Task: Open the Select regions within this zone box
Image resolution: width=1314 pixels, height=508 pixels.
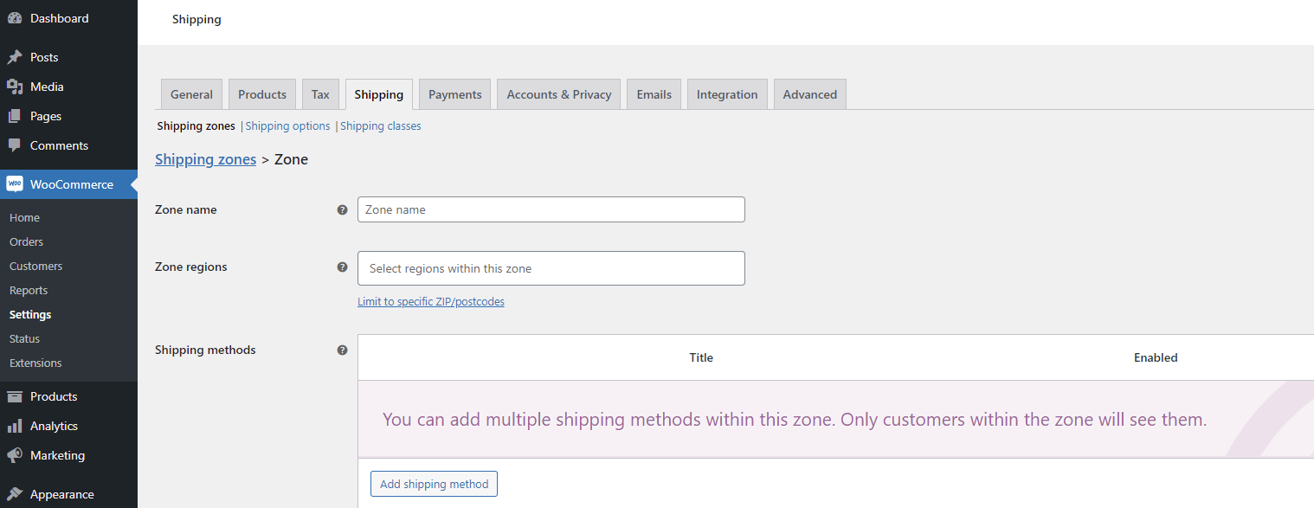Action: (x=551, y=268)
